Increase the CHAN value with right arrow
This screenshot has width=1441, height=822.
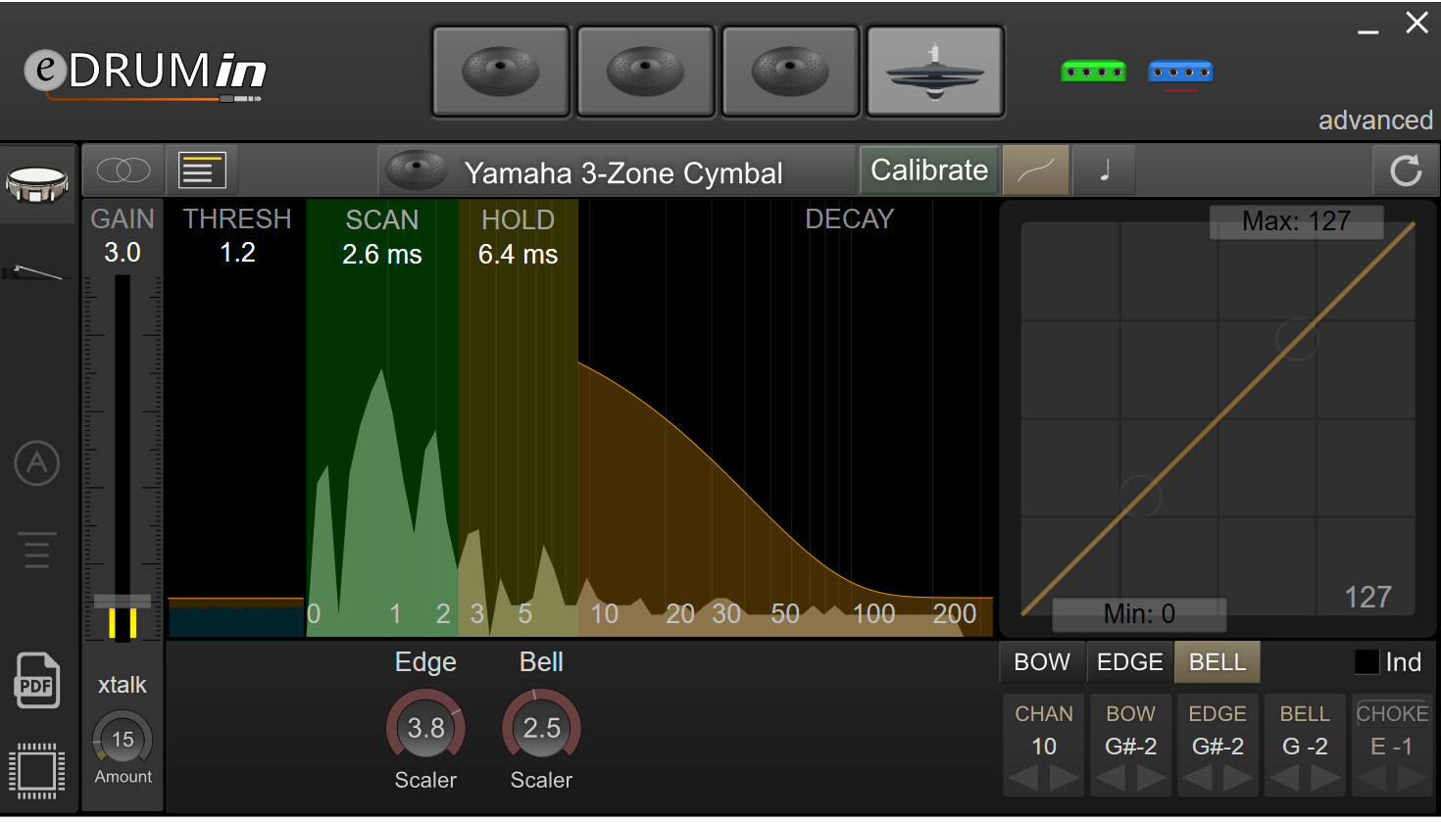point(1065,779)
